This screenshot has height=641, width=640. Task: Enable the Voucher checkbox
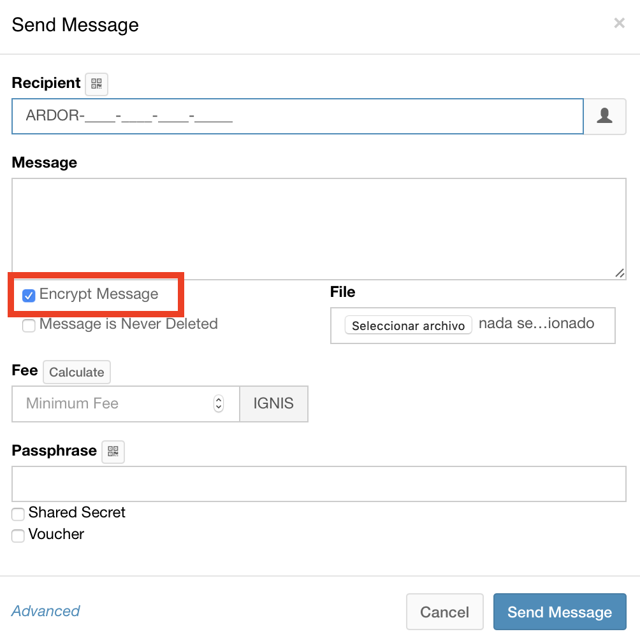pos(18,535)
